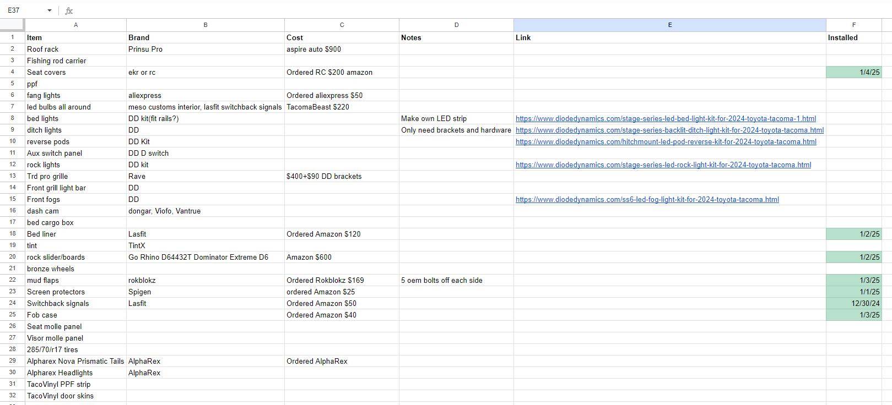
Task: Open the bed light kit Diode Dynamics link
Action: 666,118
